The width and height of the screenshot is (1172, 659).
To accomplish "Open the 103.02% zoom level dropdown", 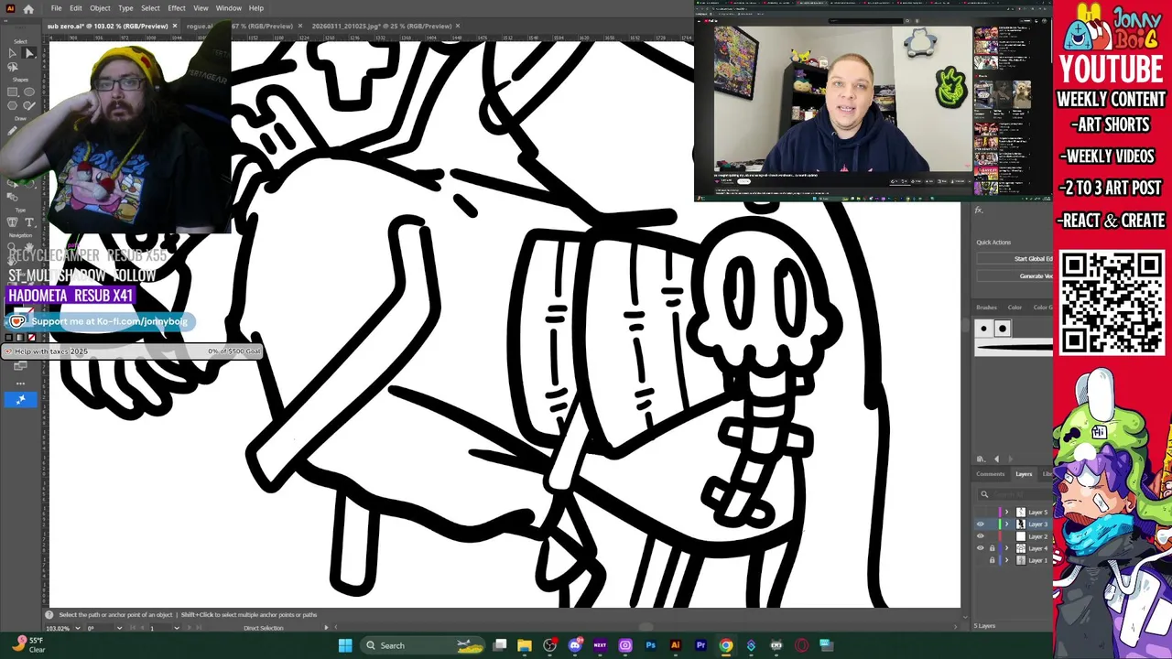I will click(78, 628).
